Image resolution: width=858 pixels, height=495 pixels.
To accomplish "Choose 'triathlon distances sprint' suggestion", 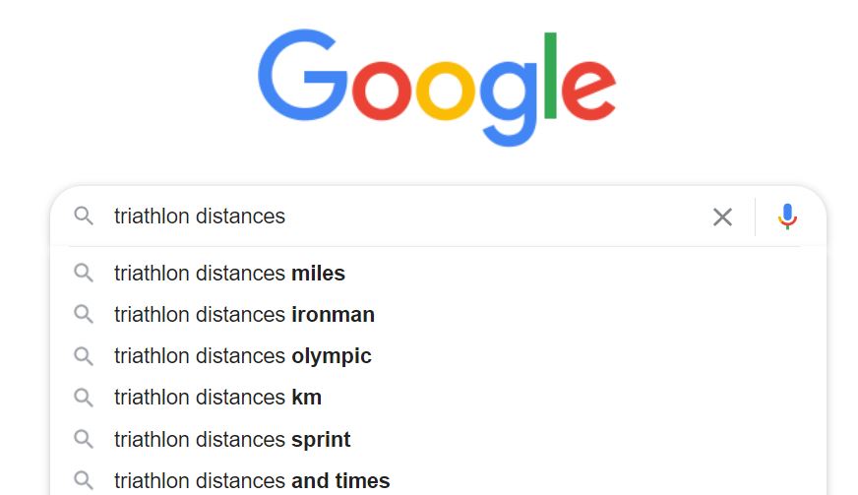I will 438,439.
